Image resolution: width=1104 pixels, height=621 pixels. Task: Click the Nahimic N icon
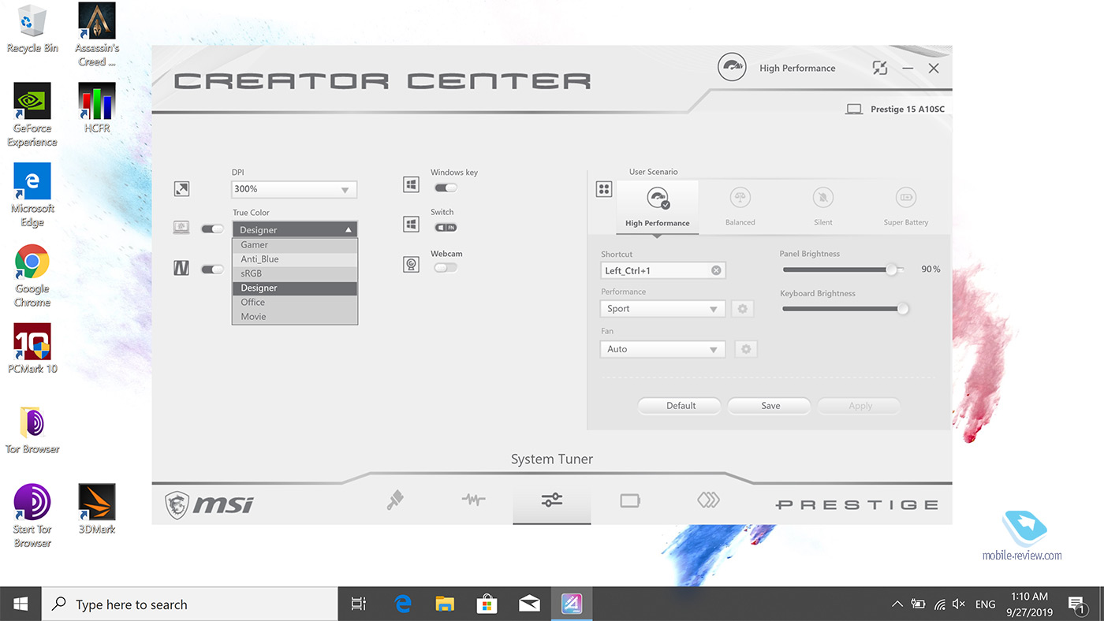coord(181,269)
